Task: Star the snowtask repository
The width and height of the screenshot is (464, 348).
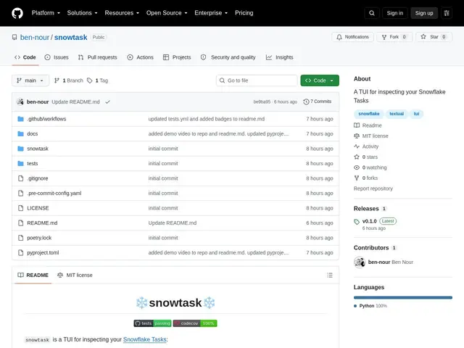Action: tap(434, 37)
